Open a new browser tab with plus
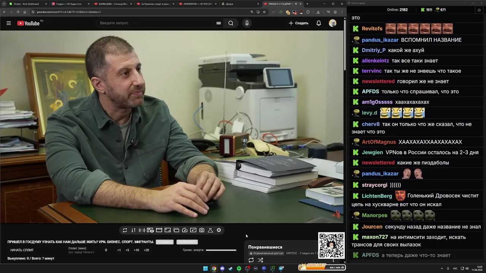The width and height of the screenshot is (486, 273). 307,4
